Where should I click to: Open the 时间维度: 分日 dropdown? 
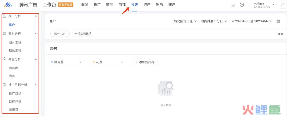tap(214, 21)
